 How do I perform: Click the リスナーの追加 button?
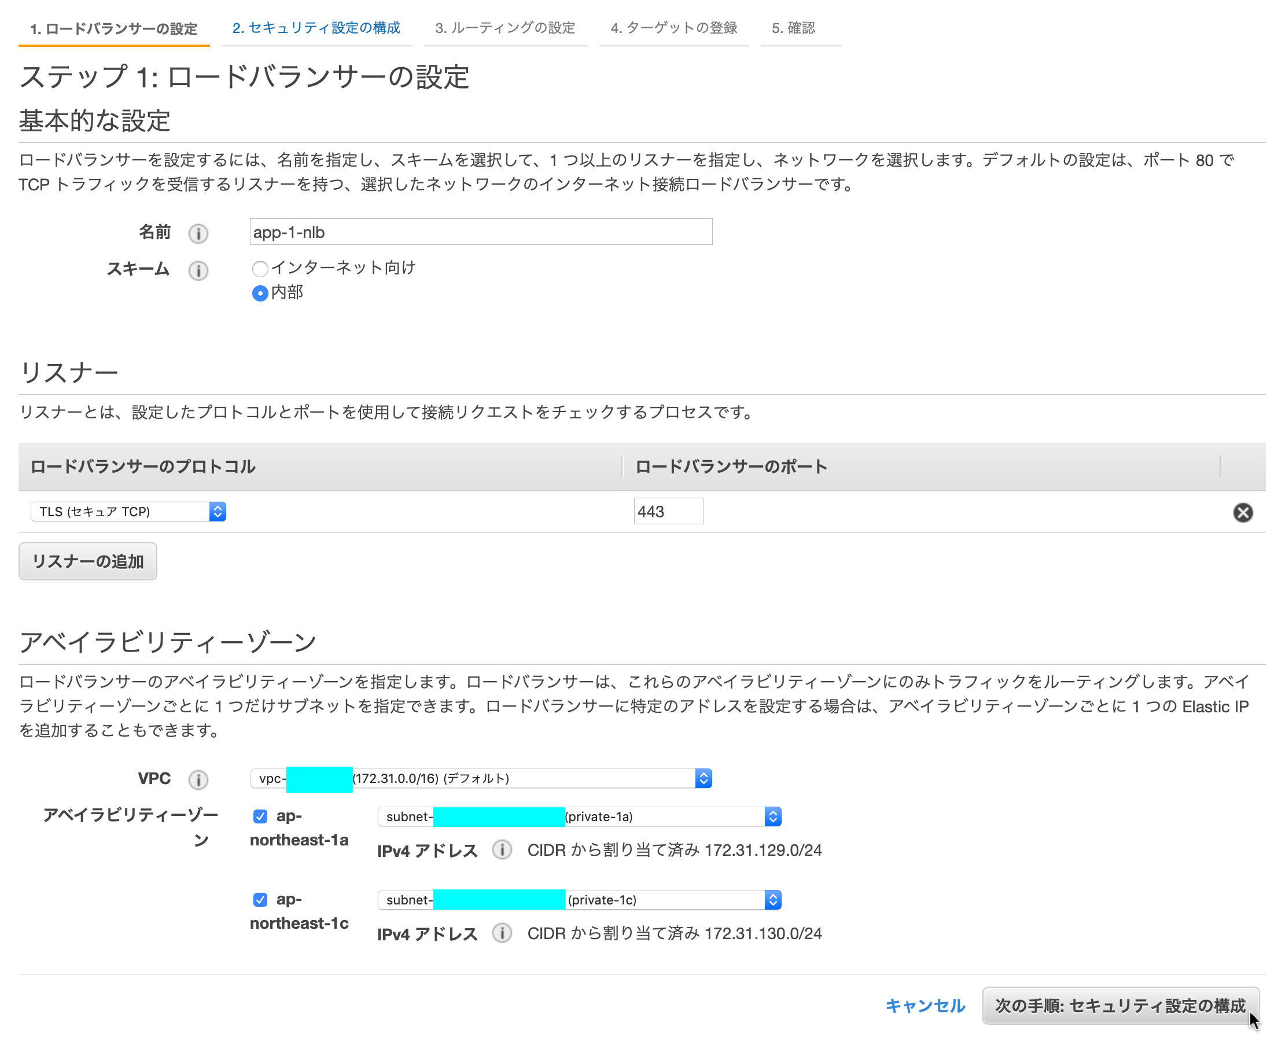pos(87,561)
